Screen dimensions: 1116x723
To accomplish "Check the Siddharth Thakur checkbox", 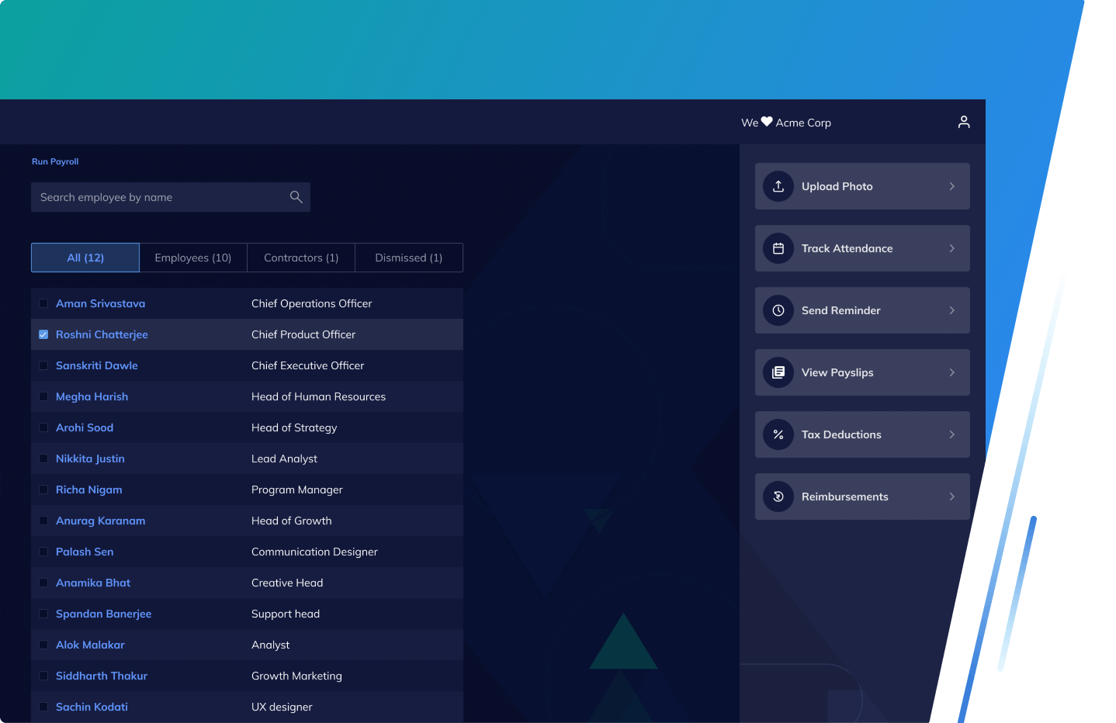I will [x=43, y=676].
